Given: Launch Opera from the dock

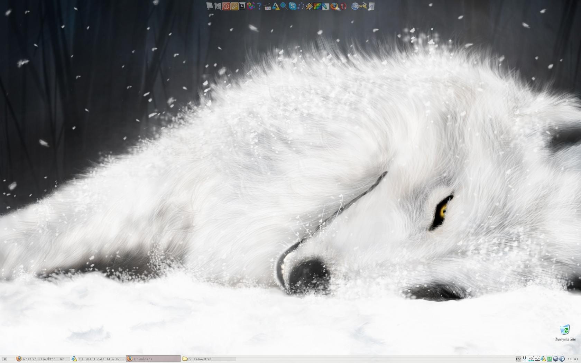Looking at the screenshot, I should (343, 6).
